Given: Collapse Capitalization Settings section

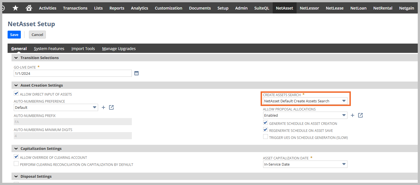Looking at the screenshot, I should [x=16, y=148].
